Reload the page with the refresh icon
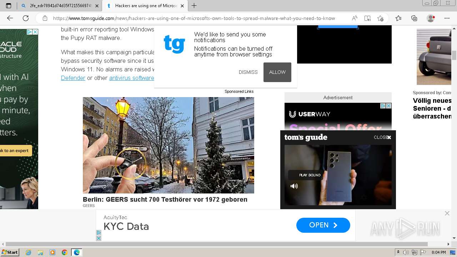The image size is (457, 257). [26, 18]
